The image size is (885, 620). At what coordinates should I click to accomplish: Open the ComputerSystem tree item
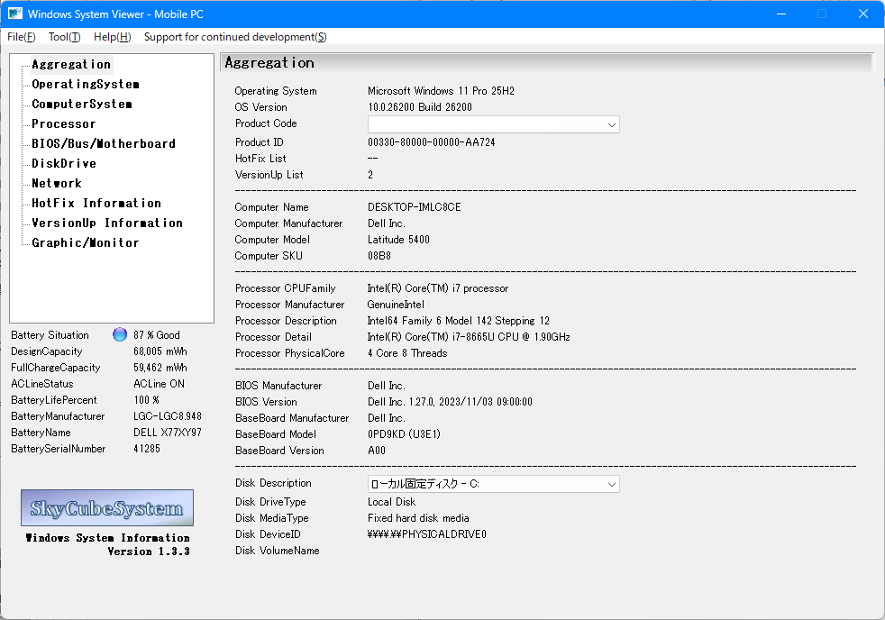click(82, 105)
